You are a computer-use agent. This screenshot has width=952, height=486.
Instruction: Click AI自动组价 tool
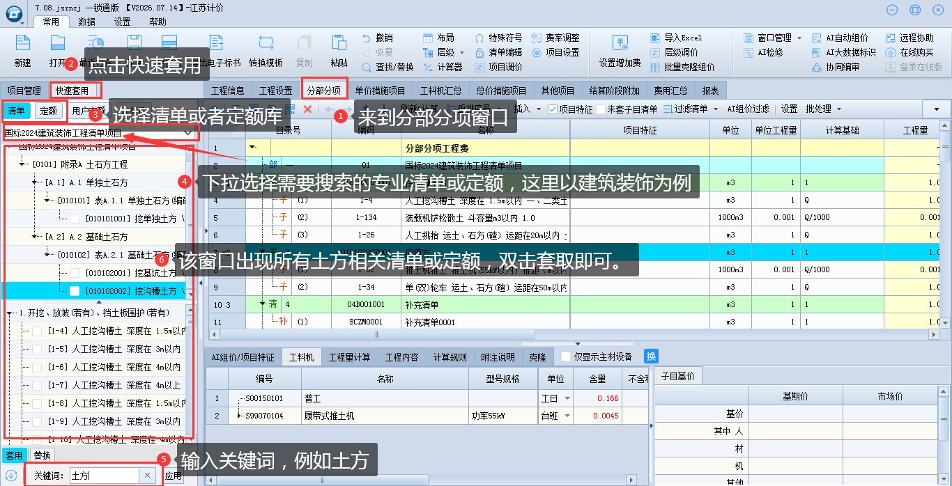click(840, 38)
